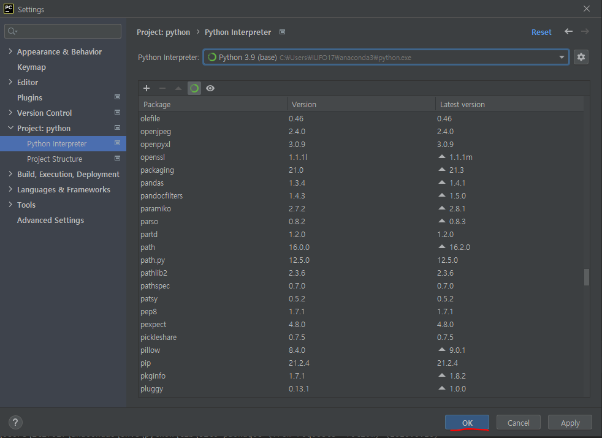
Task: Click the upgrade arrow beside packaging 21.3
Action: coord(442,169)
